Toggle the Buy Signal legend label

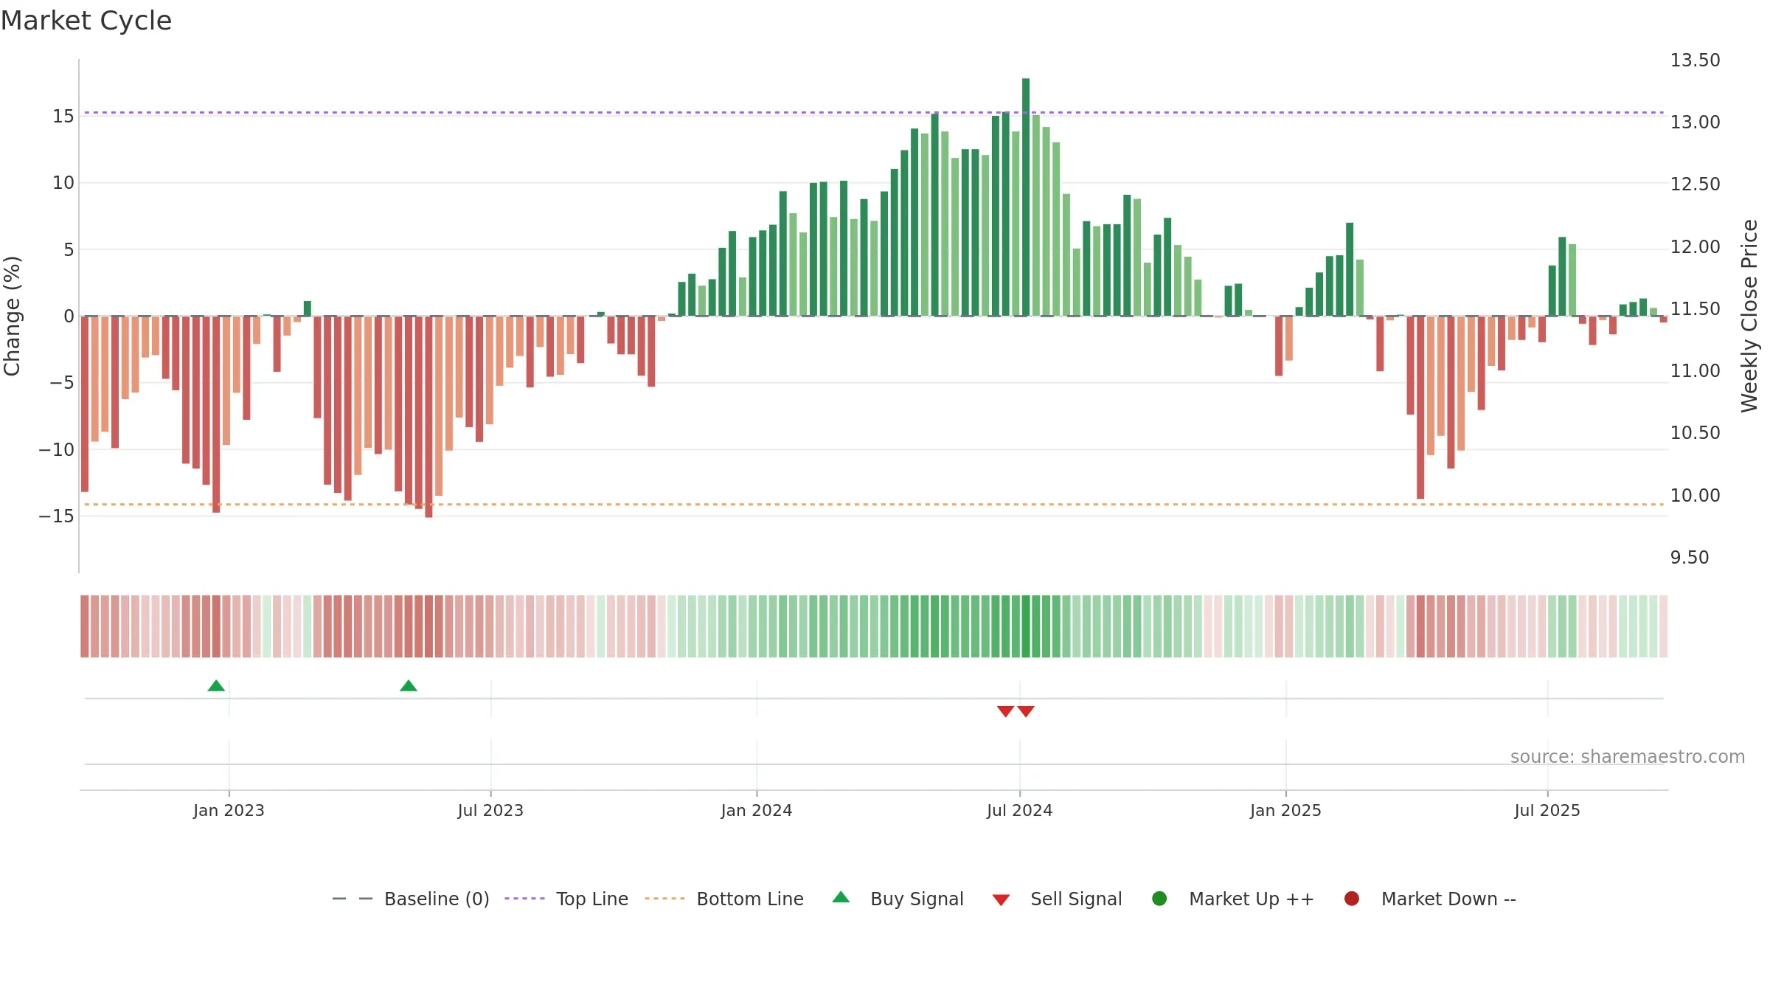pyautogui.click(x=917, y=899)
